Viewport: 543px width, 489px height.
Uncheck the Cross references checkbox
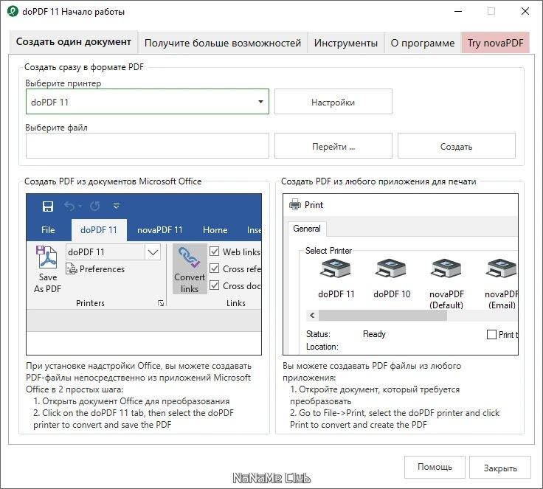(x=215, y=268)
